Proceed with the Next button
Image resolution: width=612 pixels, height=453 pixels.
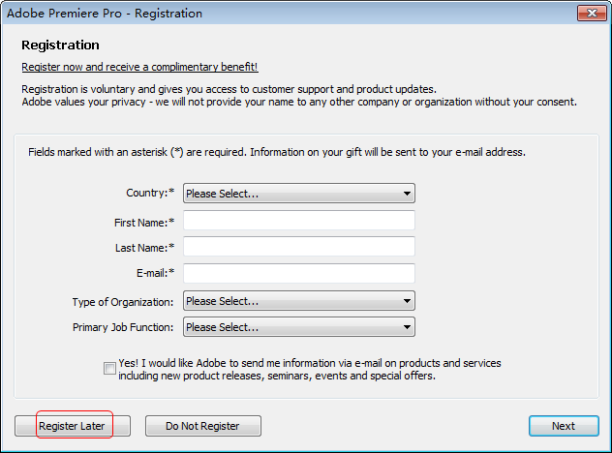pos(563,426)
